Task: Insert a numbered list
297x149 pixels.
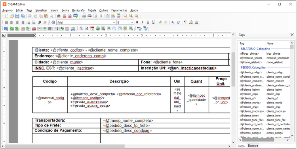Action: (34, 22)
